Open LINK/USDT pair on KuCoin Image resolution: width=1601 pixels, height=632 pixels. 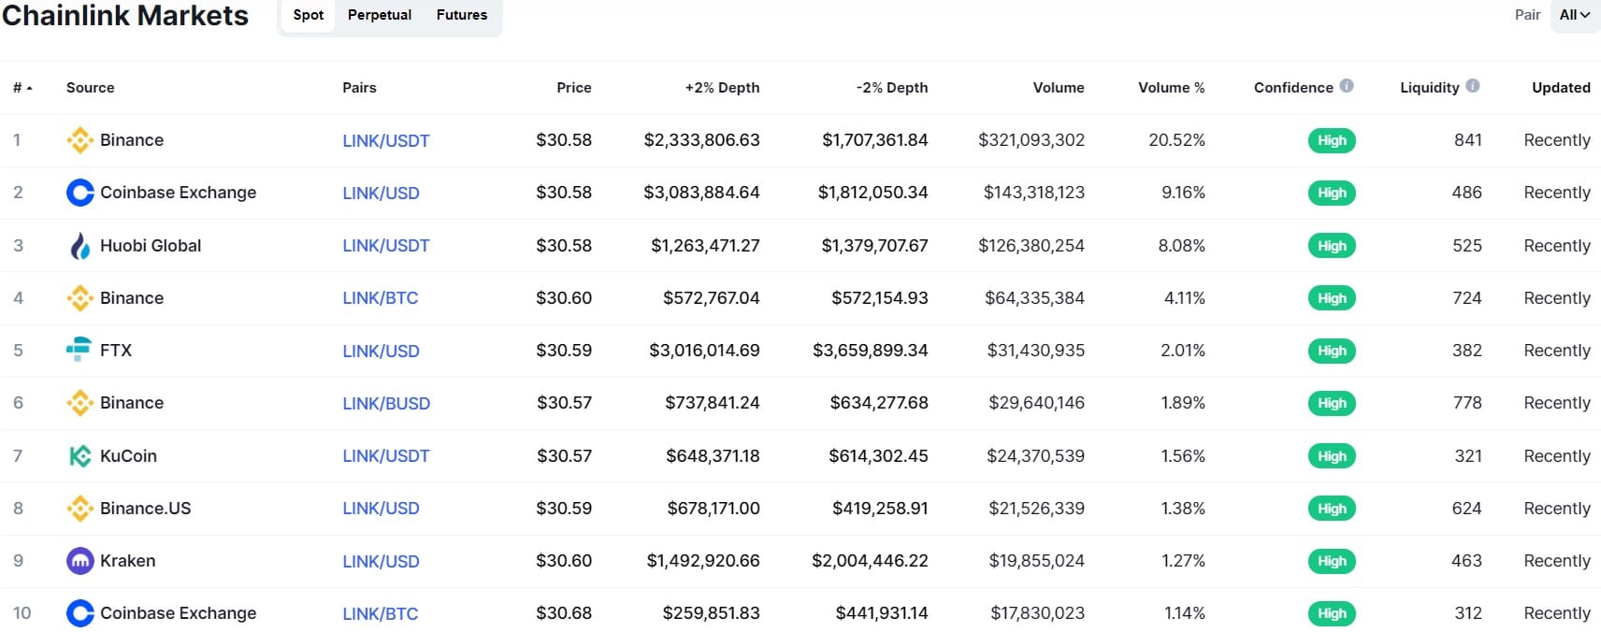tap(386, 456)
